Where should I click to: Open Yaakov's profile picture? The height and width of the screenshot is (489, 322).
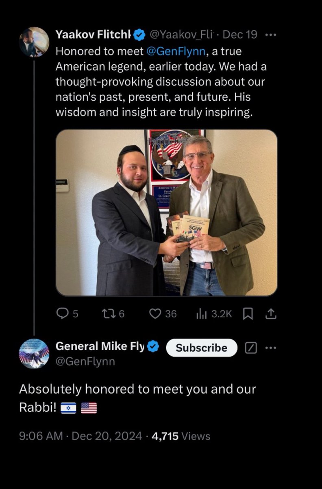coord(34,42)
